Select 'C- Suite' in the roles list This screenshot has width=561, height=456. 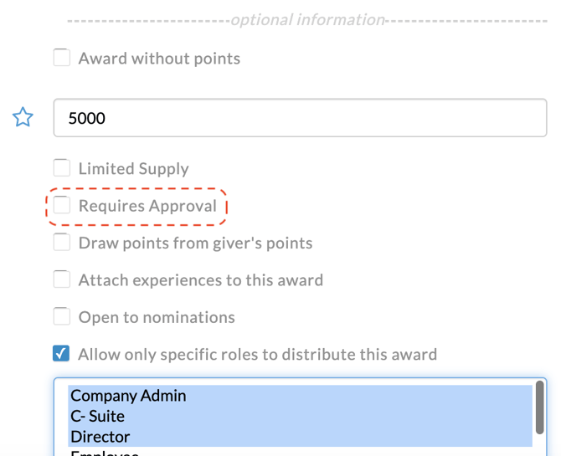click(x=97, y=416)
